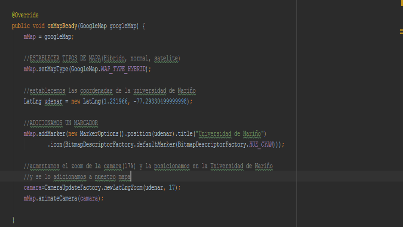Click the upper yellow warning stripe marker
403x227 pixels.
(x=402, y=30)
